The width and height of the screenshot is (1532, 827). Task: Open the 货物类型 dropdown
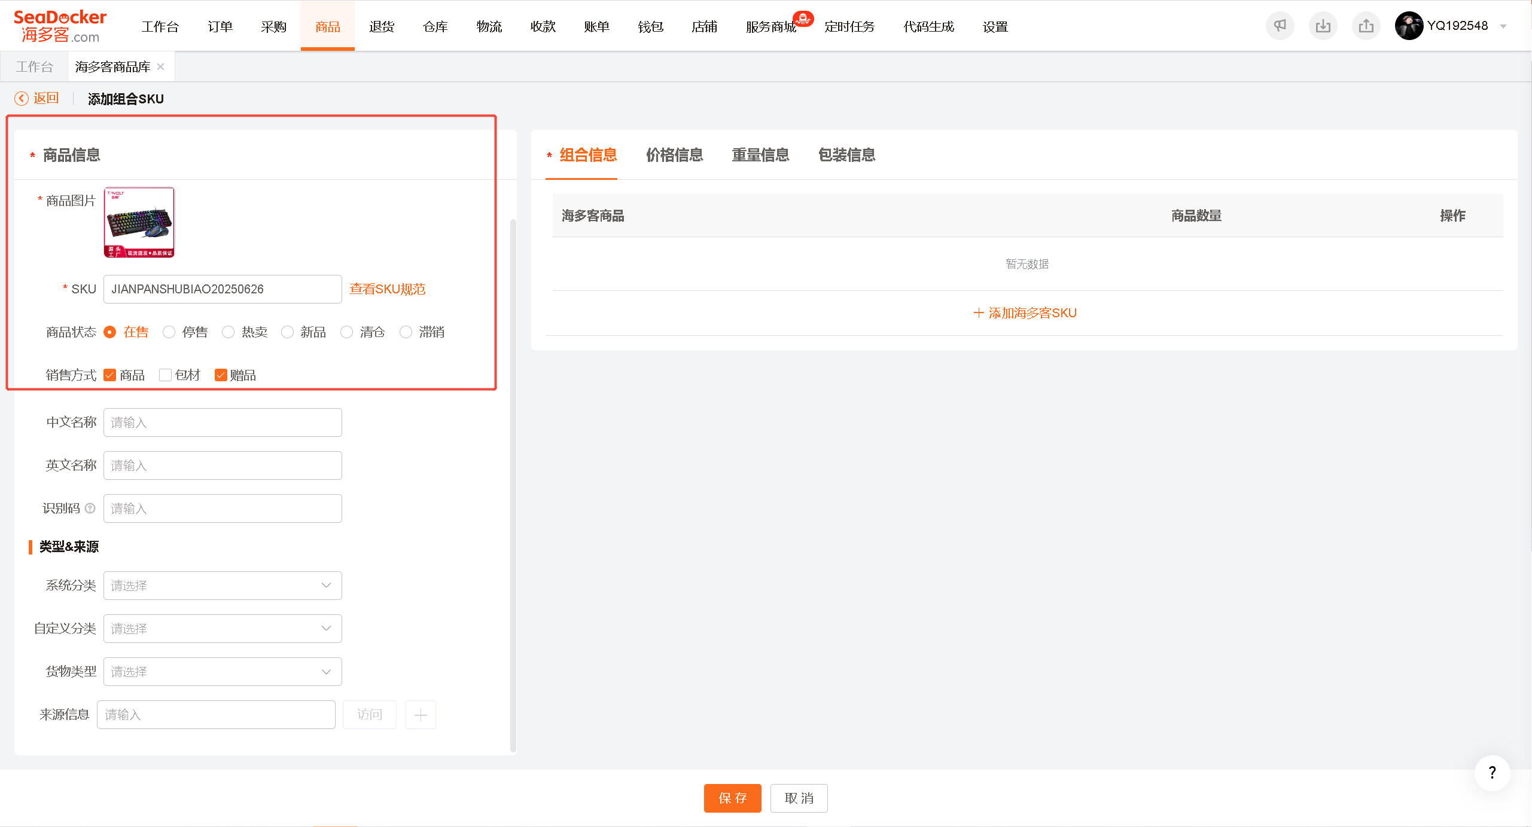coord(223,672)
